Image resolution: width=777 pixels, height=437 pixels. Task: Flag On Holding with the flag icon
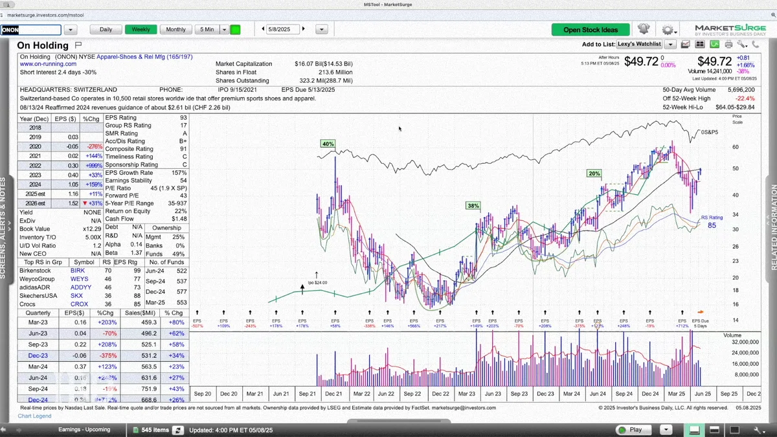78,45
